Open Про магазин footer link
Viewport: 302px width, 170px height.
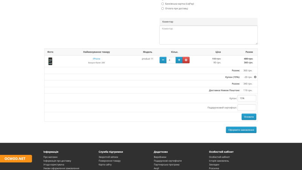click(x=50, y=157)
